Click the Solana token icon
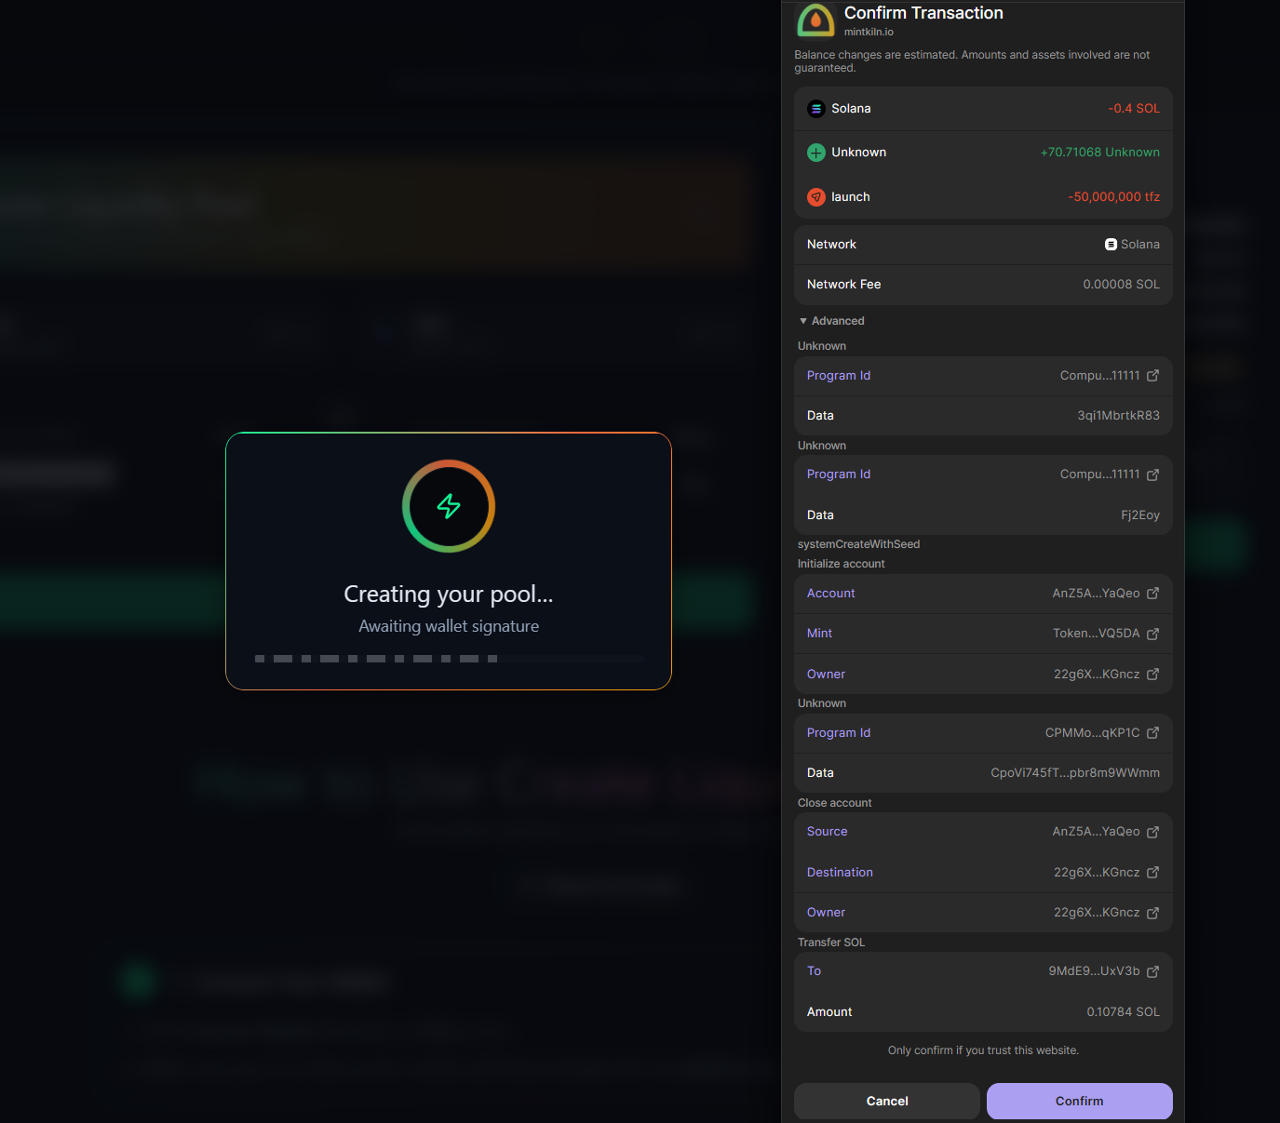 [x=816, y=109]
